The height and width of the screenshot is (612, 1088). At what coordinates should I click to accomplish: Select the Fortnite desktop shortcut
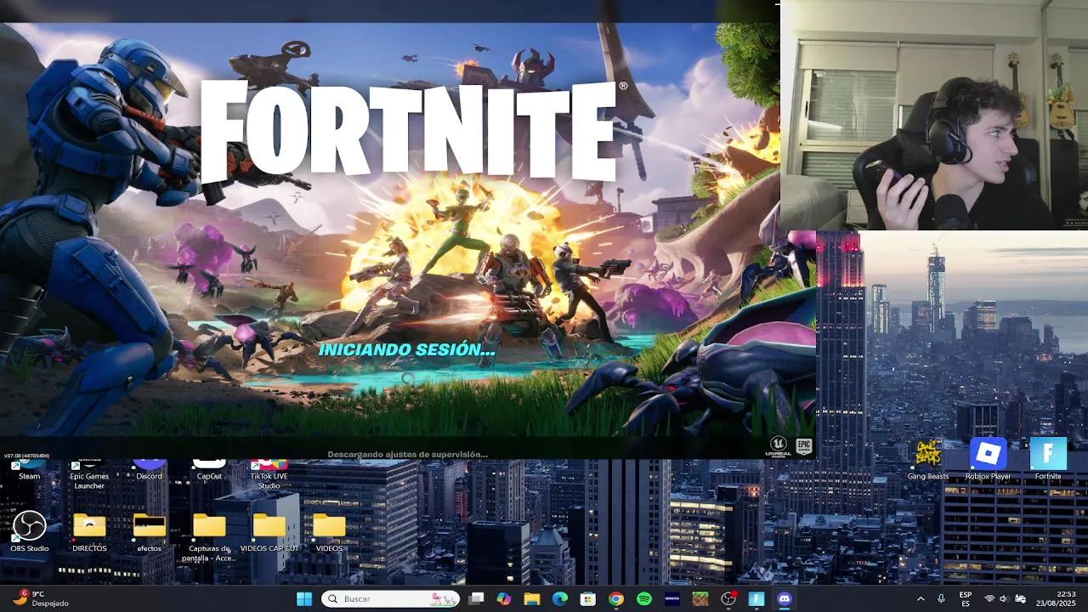tap(1048, 460)
